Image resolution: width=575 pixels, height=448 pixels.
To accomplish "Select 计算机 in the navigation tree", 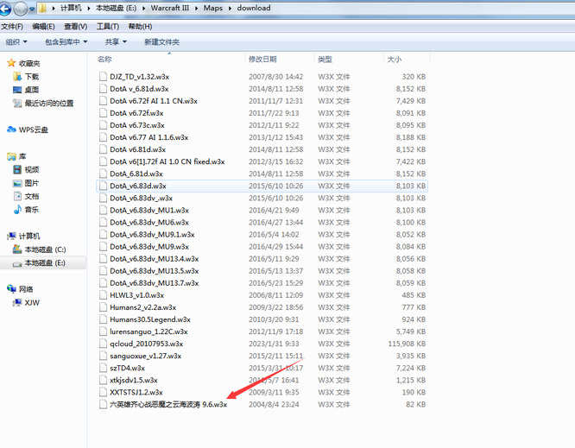I will tap(28, 236).
